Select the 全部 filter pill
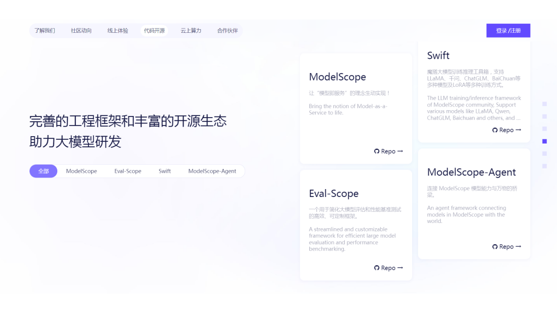Viewport: 557px width, 313px height. [43, 171]
